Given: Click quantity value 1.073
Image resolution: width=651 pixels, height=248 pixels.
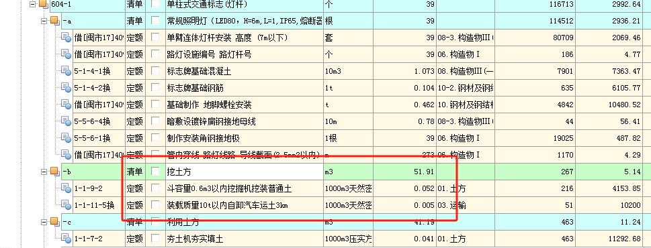Looking at the screenshot, I should click(424, 71).
